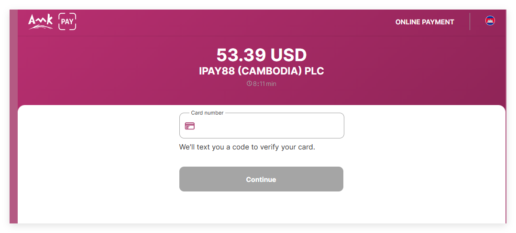Click the clock icon beside the countdown
The width and height of the screenshot is (516, 233).
(249, 84)
